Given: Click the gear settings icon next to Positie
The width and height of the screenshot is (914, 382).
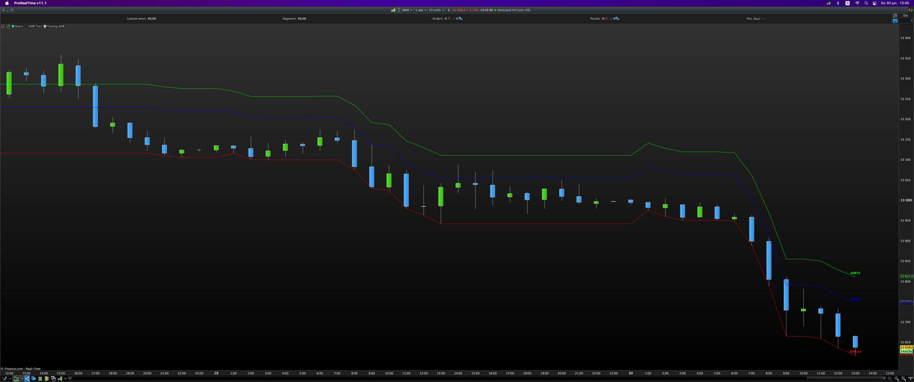Looking at the screenshot, I should pyautogui.click(x=617, y=19).
